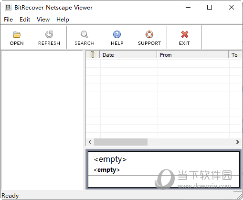243x200 pixels.
Task: Click the large <empty> subject text in preview
Action: click(x=110, y=159)
